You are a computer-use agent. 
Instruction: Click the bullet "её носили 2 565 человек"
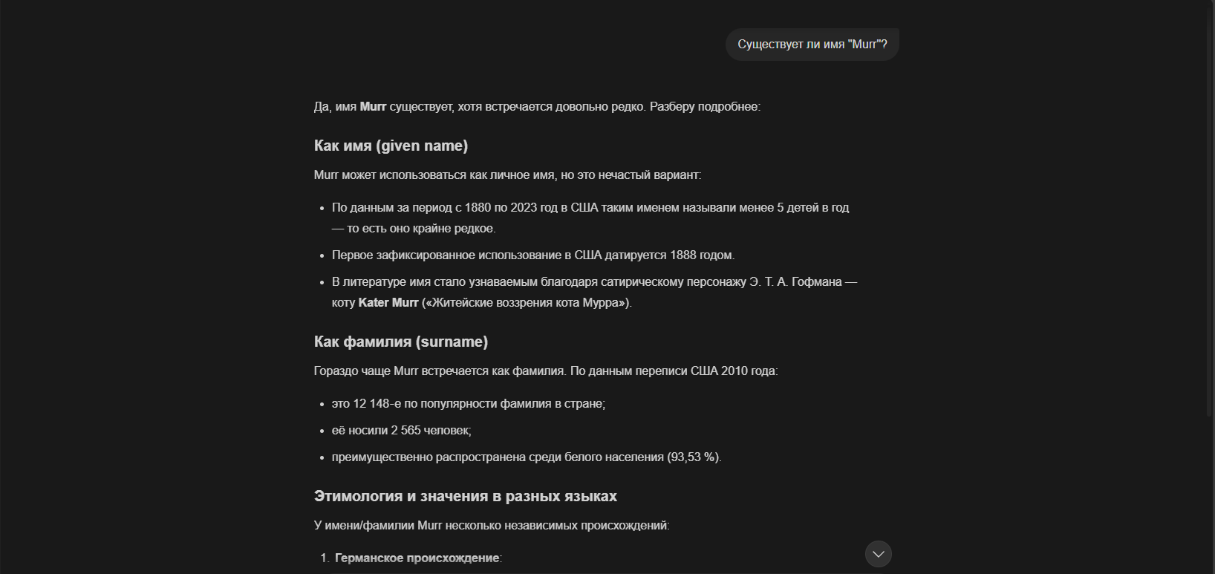401,431
